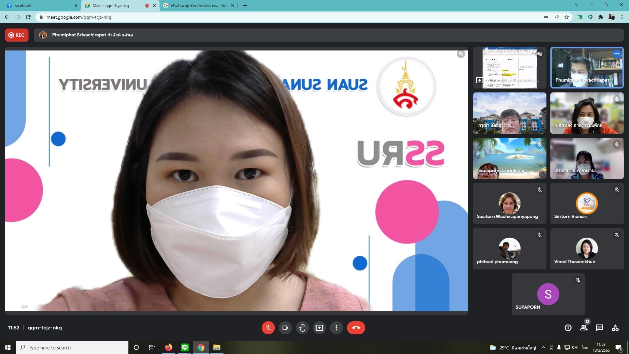
Task: Expand the Chrome tab search chevron
Action: point(576,5)
